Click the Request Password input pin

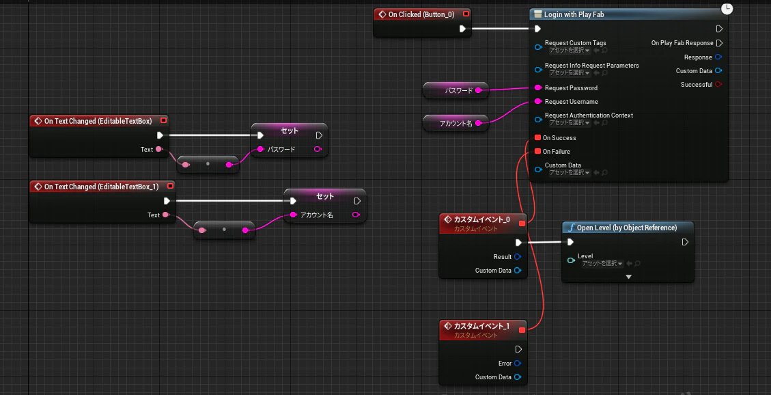pos(538,88)
